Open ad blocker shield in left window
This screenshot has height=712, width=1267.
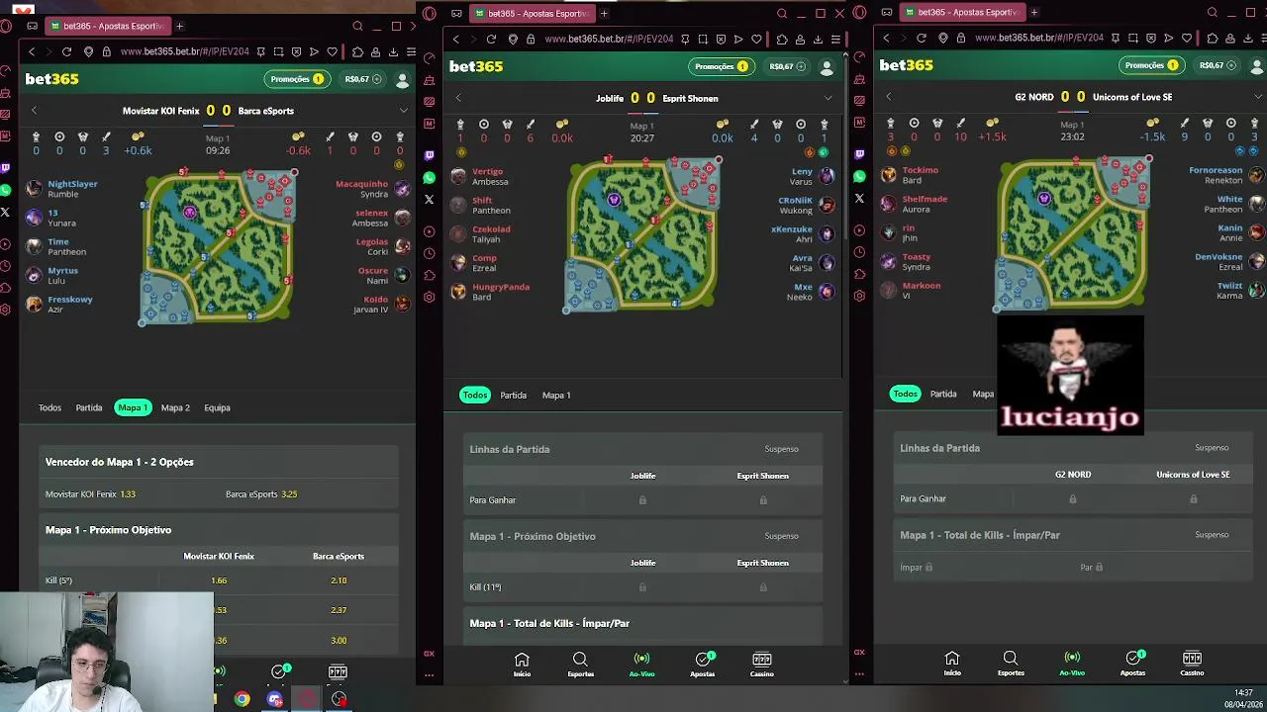297,51
